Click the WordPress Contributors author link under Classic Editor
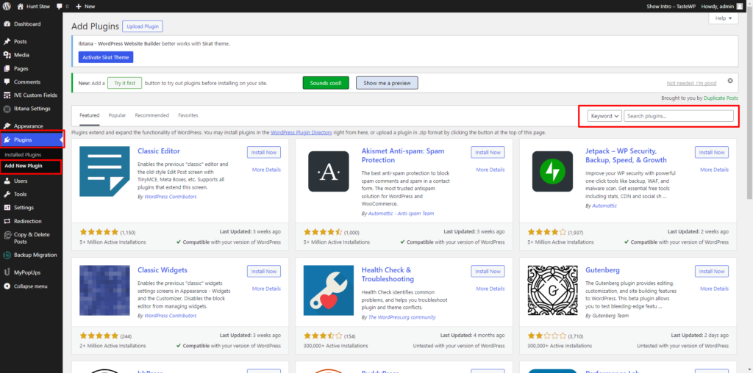This screenshot has height=373, width=753. click(170, 197)
